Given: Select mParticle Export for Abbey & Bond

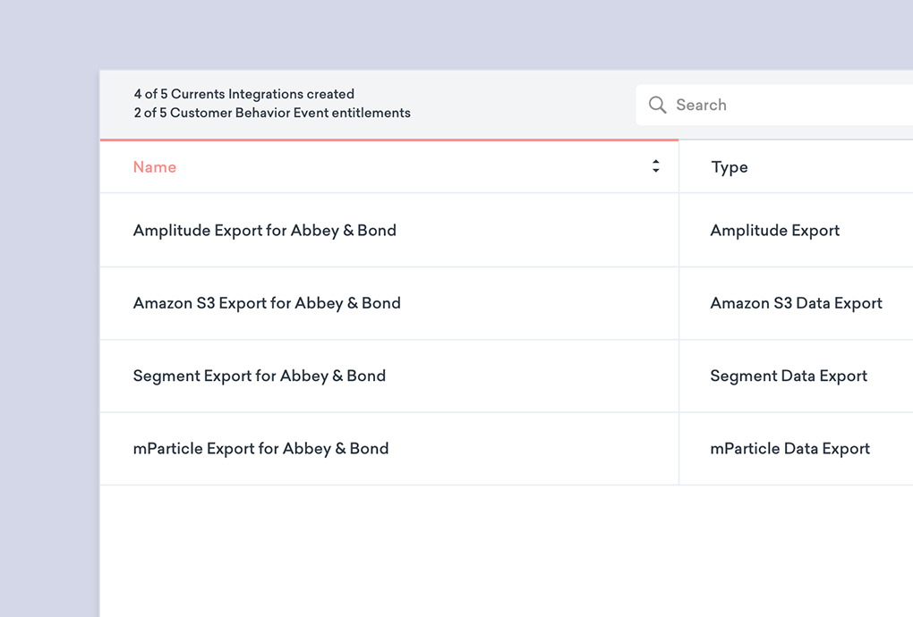Looking at the screenshot, I should [260, 449].
